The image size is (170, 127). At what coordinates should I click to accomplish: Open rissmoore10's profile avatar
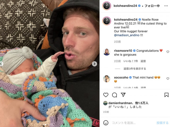(107, 52)
